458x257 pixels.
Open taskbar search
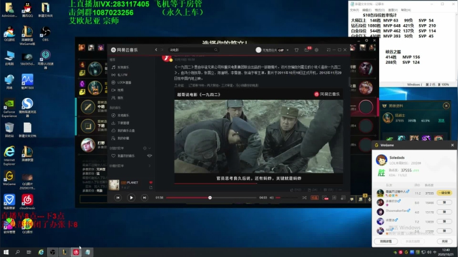[18, 252]
